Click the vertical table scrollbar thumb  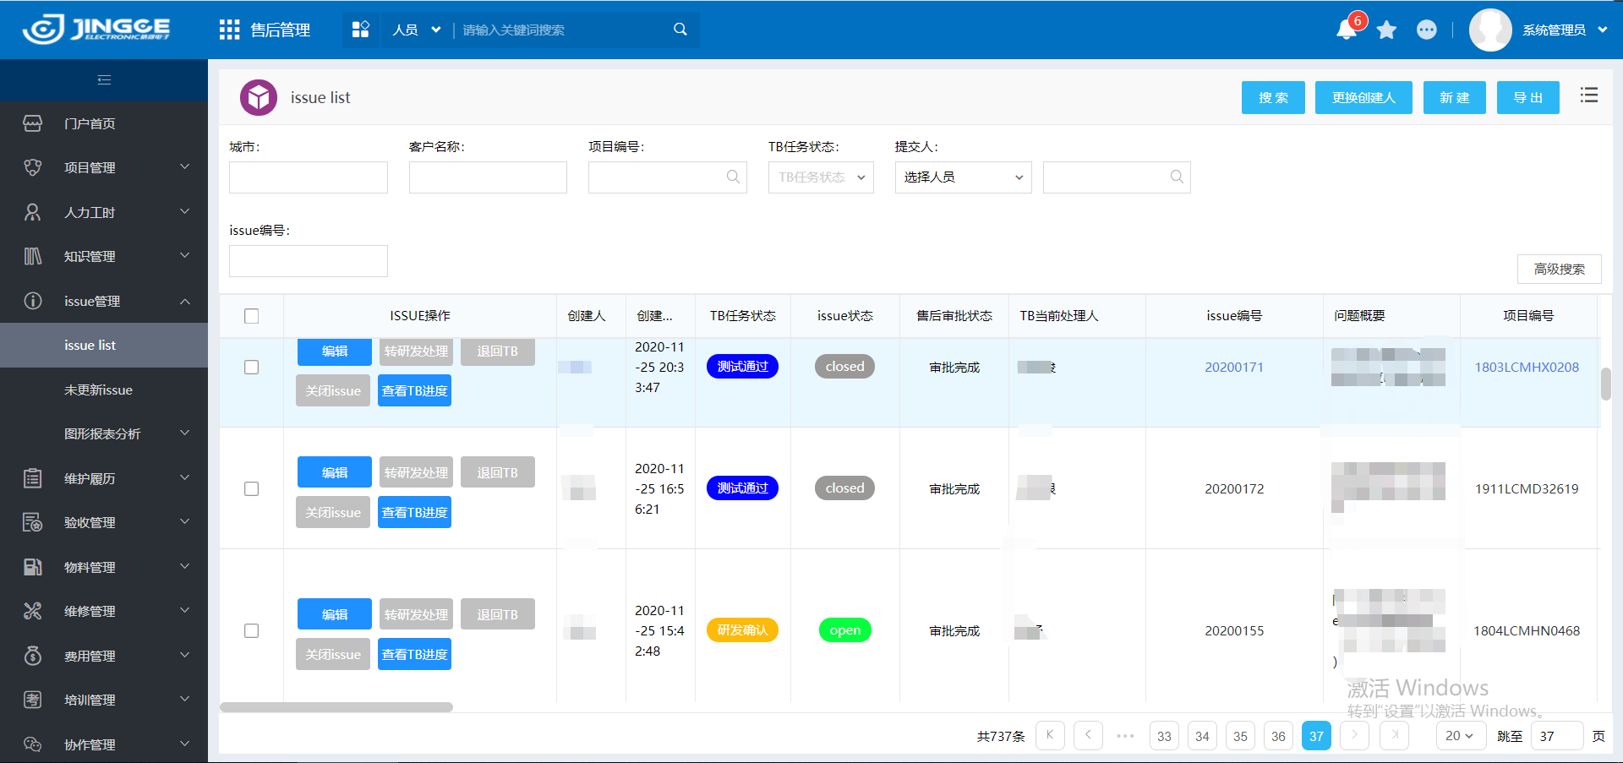pyautogui.click(x=1606, y=384)
